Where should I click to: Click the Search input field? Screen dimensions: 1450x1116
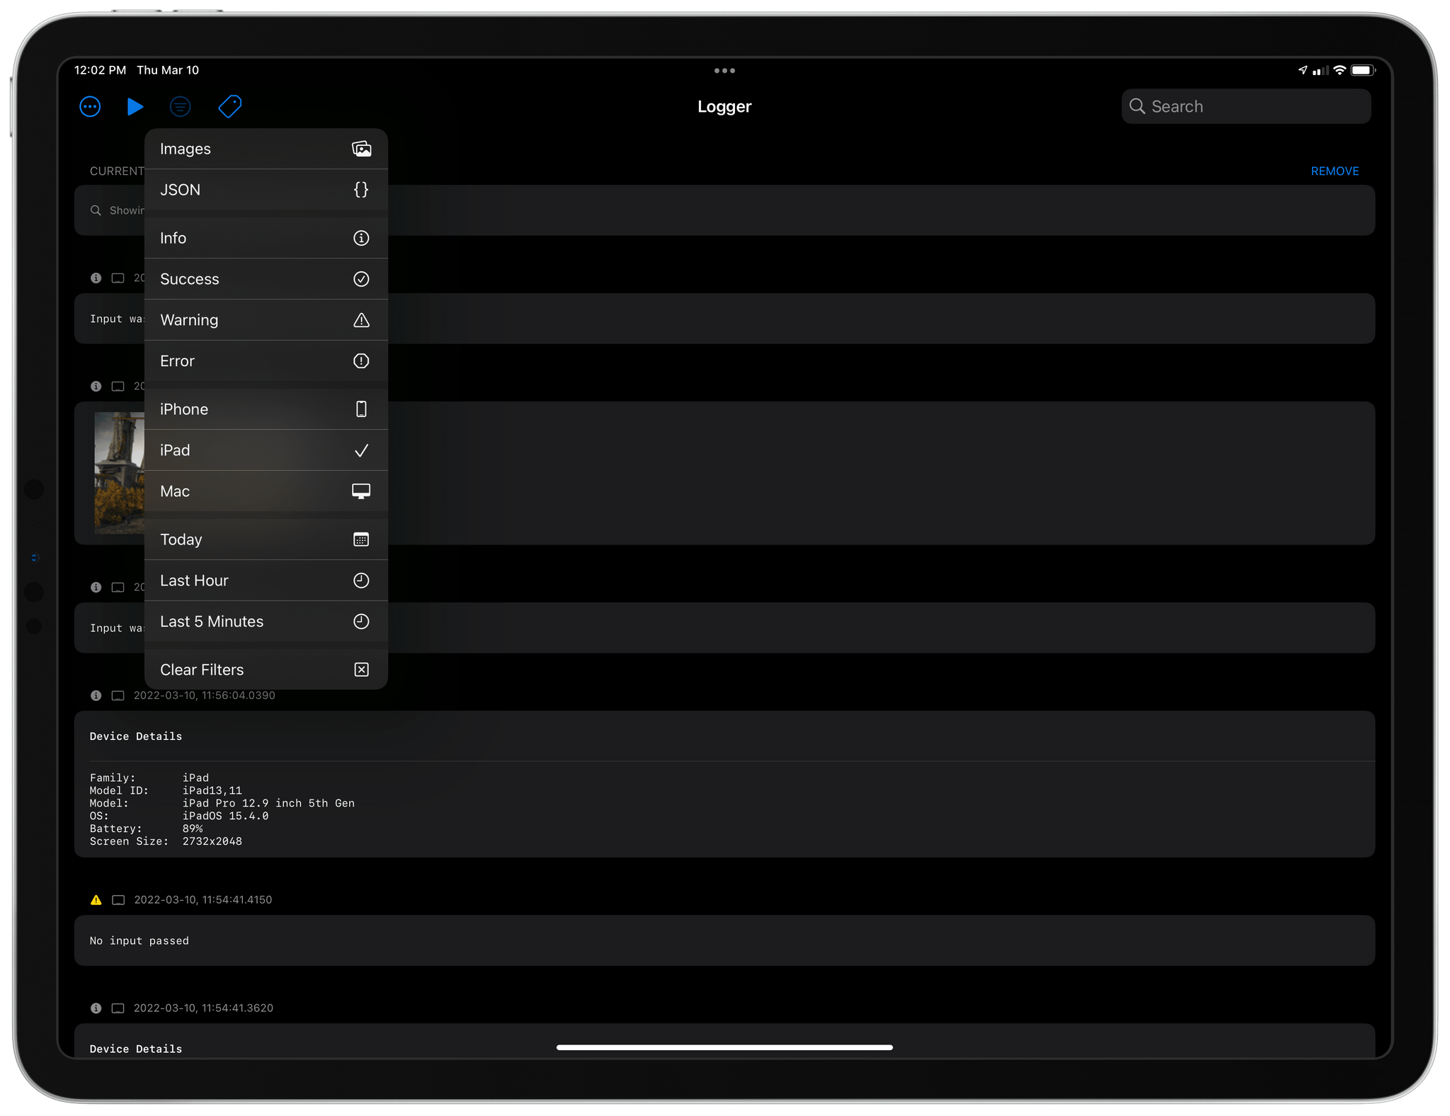coord(1246,107)
